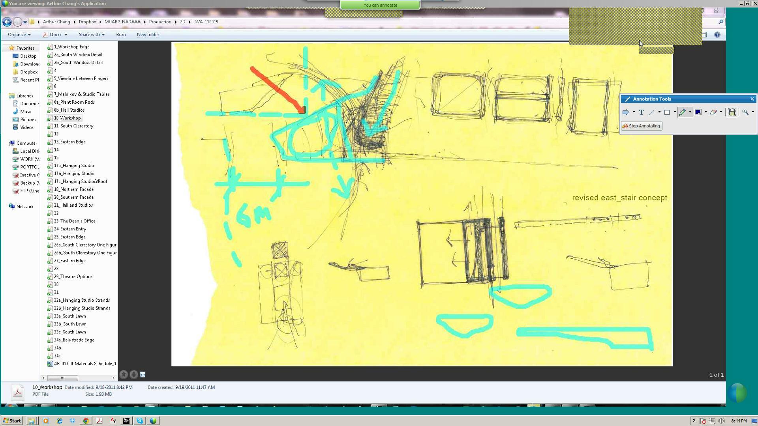The image size is (758, 426).
Task: Open the Organize menu
Action: [x=19, y=35]
